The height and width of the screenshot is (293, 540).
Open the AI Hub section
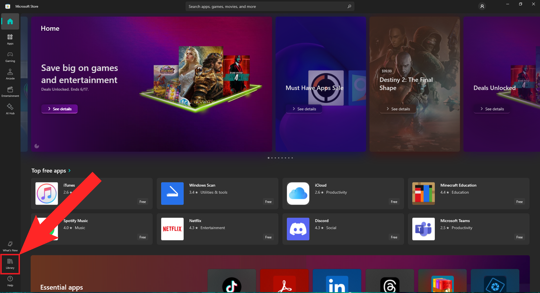[10, 109]
